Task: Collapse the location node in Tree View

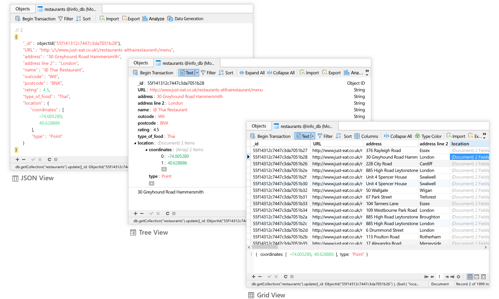Action: (135, 143)
